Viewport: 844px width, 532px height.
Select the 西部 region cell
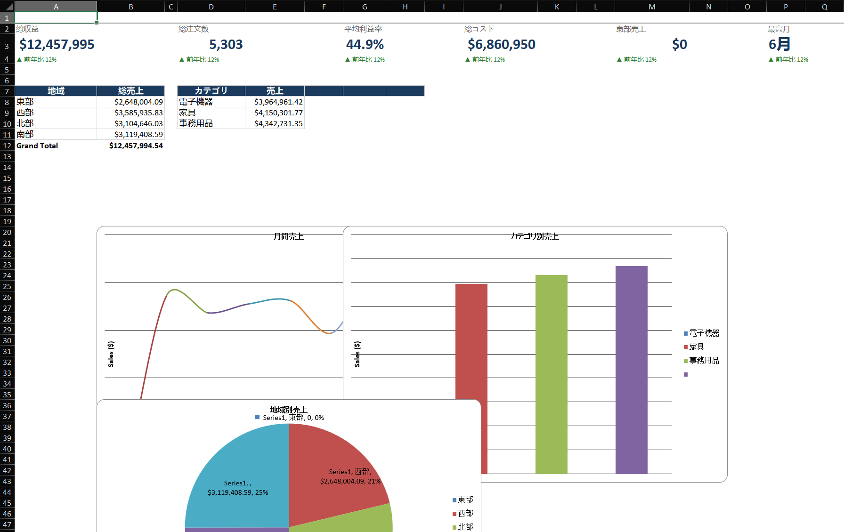[56, 113]
